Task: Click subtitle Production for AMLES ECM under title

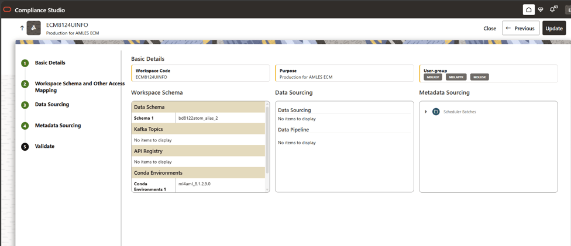Action: point(73,33)
